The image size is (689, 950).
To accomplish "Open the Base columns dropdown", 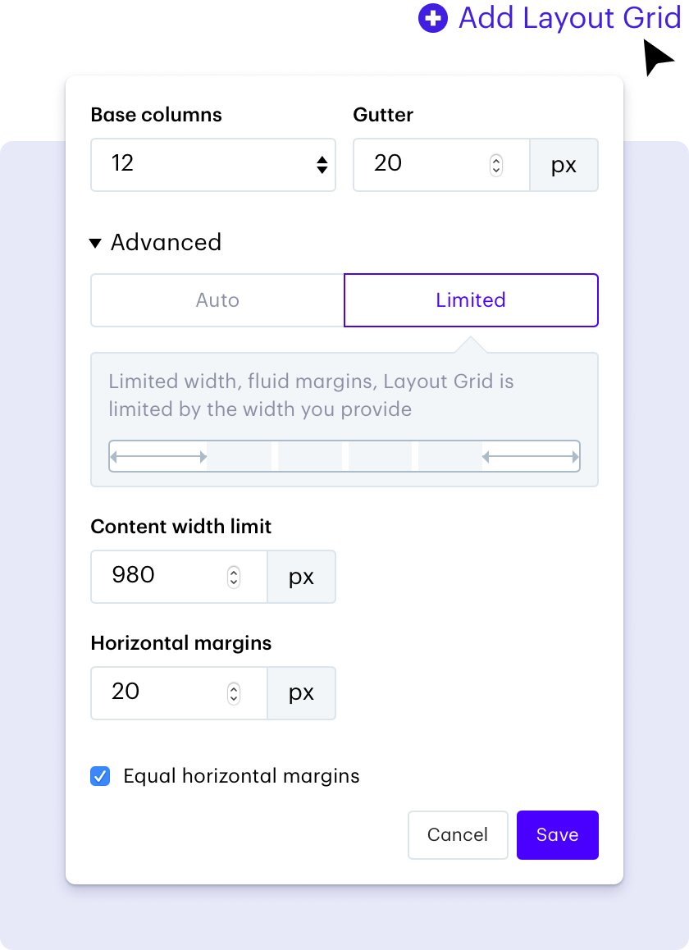I will point(213,165).
